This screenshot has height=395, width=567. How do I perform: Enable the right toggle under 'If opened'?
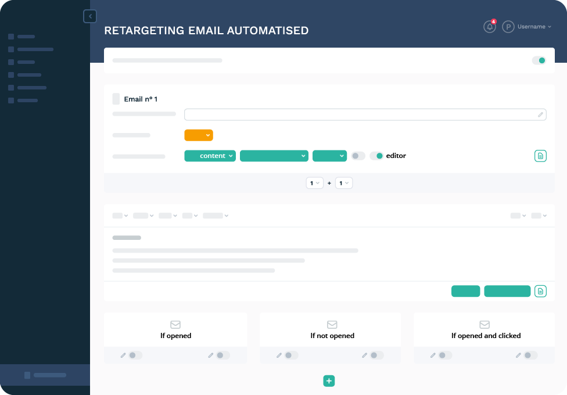(x=223, y=355)
